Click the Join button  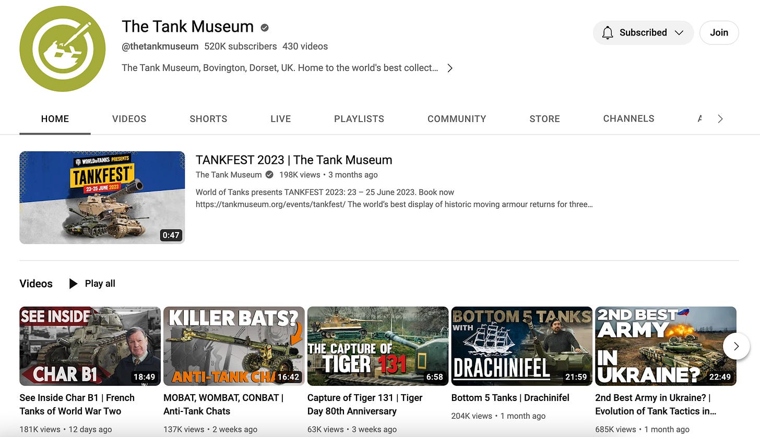[x=719, y=33]
